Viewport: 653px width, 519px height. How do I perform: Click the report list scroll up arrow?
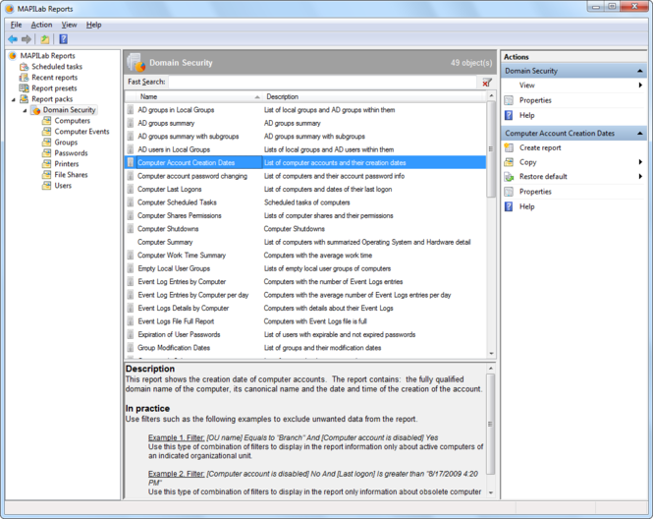point(491,96)
